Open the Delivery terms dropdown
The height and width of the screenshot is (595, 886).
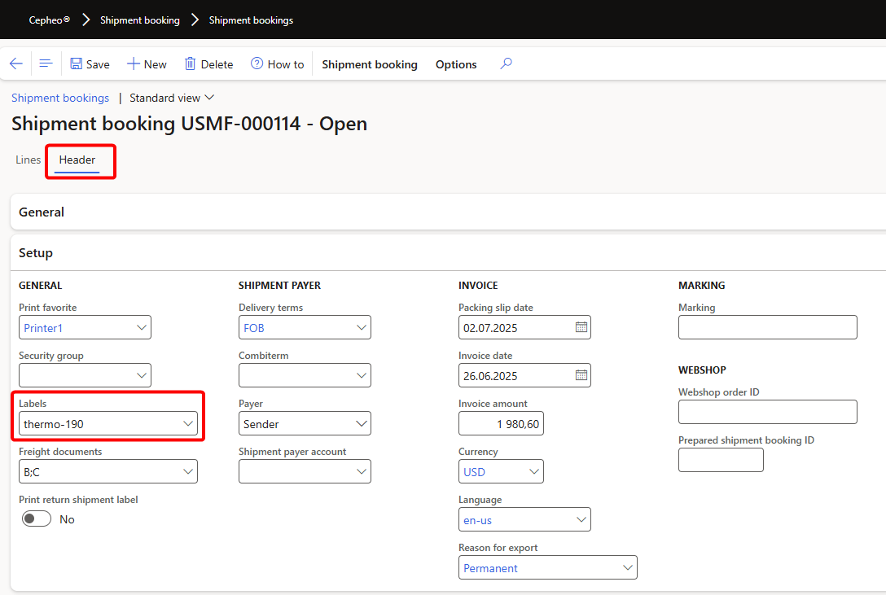point(362,328)
